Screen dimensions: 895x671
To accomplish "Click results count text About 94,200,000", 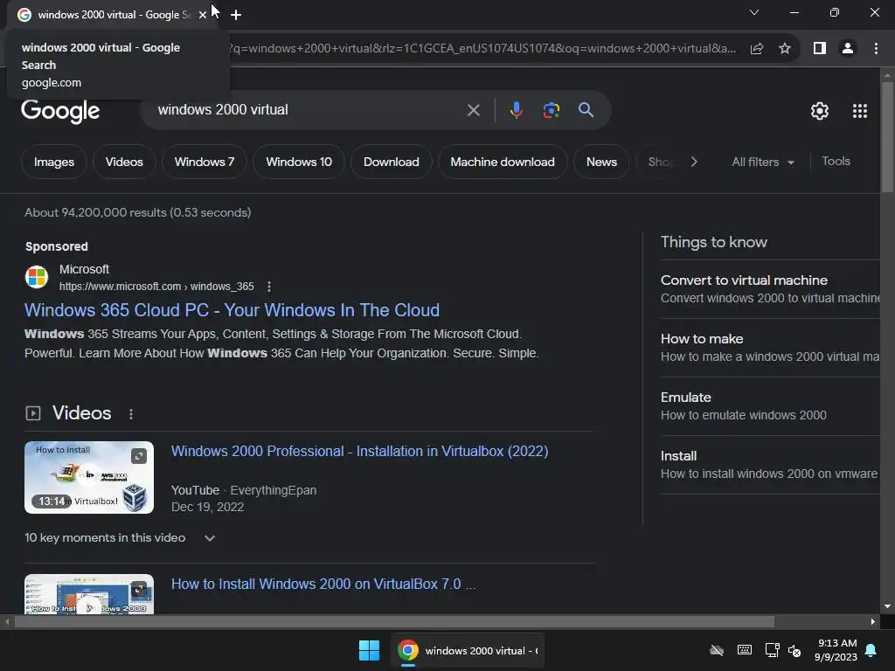I will [x=137, y=213].
